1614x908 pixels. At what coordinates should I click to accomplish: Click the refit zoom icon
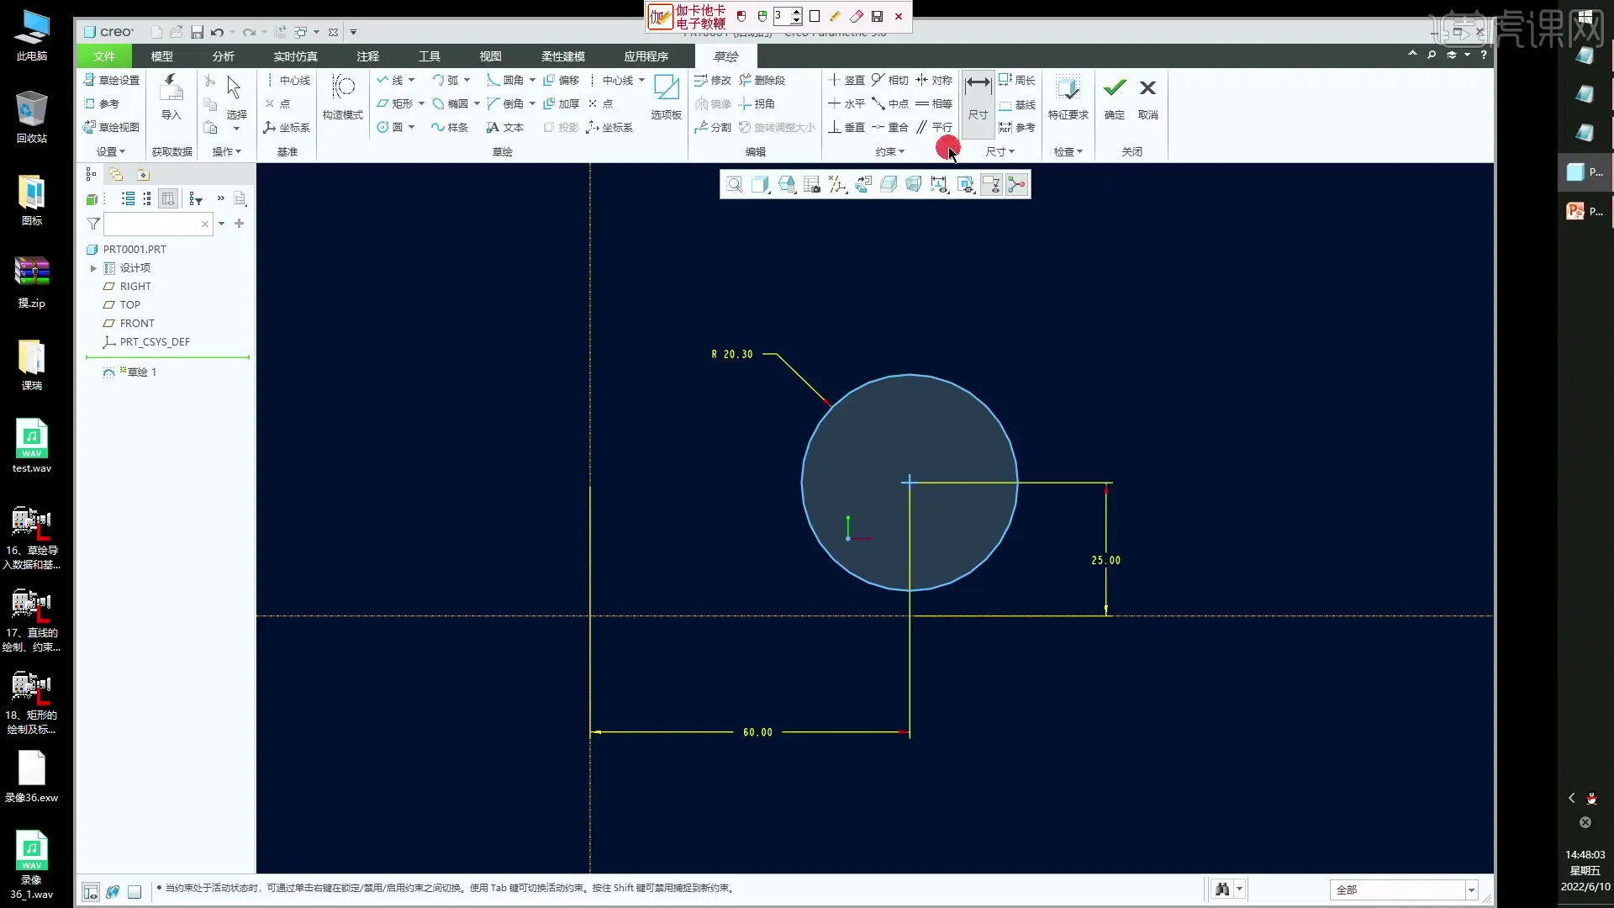pyautogui.click(x=734, y=185)
